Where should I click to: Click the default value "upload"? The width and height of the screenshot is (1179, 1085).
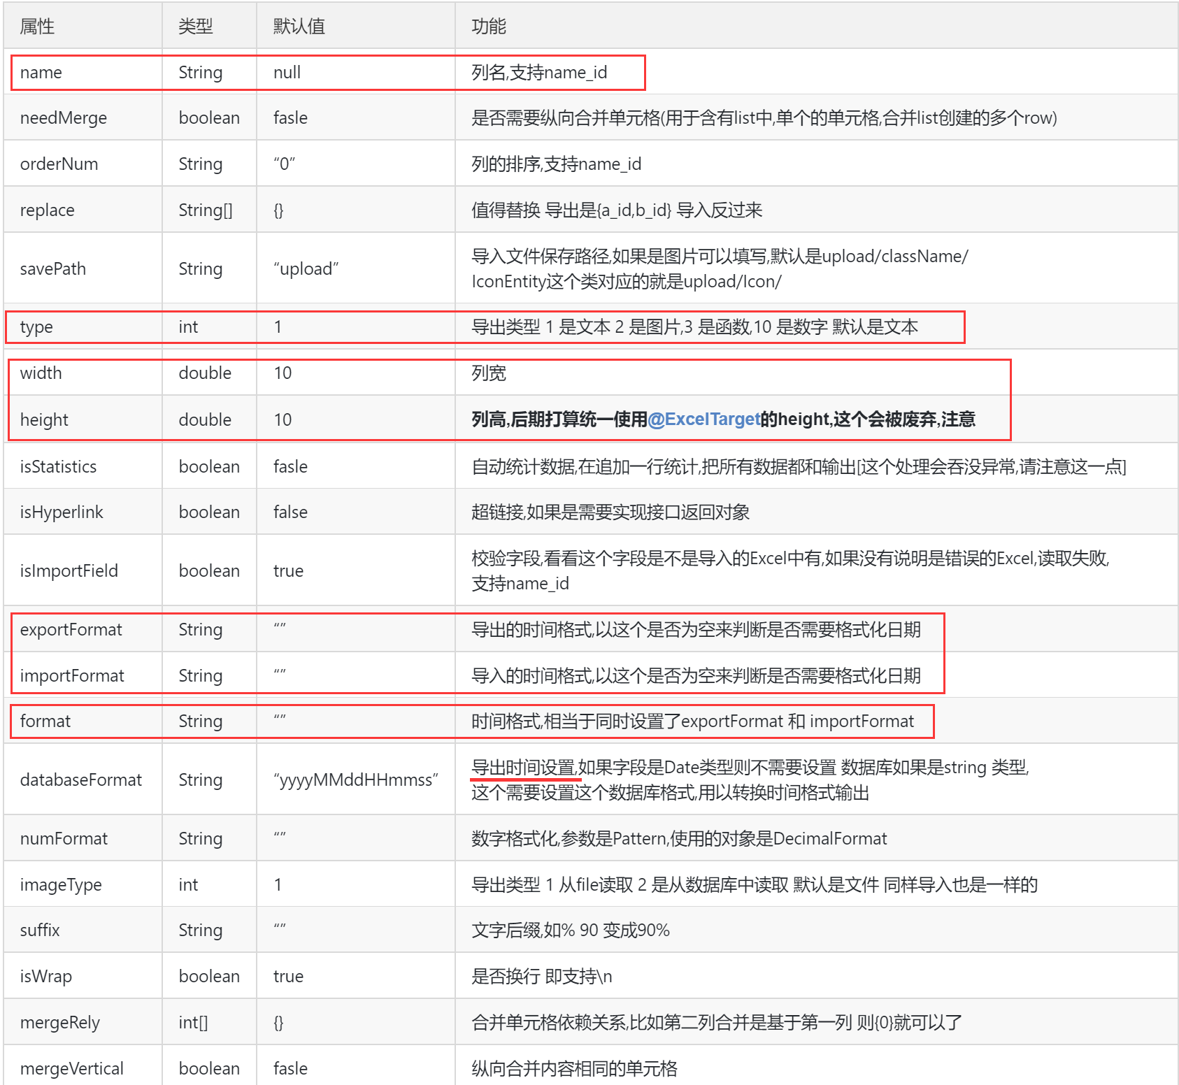pyautogui.click(x=306, y=268)
